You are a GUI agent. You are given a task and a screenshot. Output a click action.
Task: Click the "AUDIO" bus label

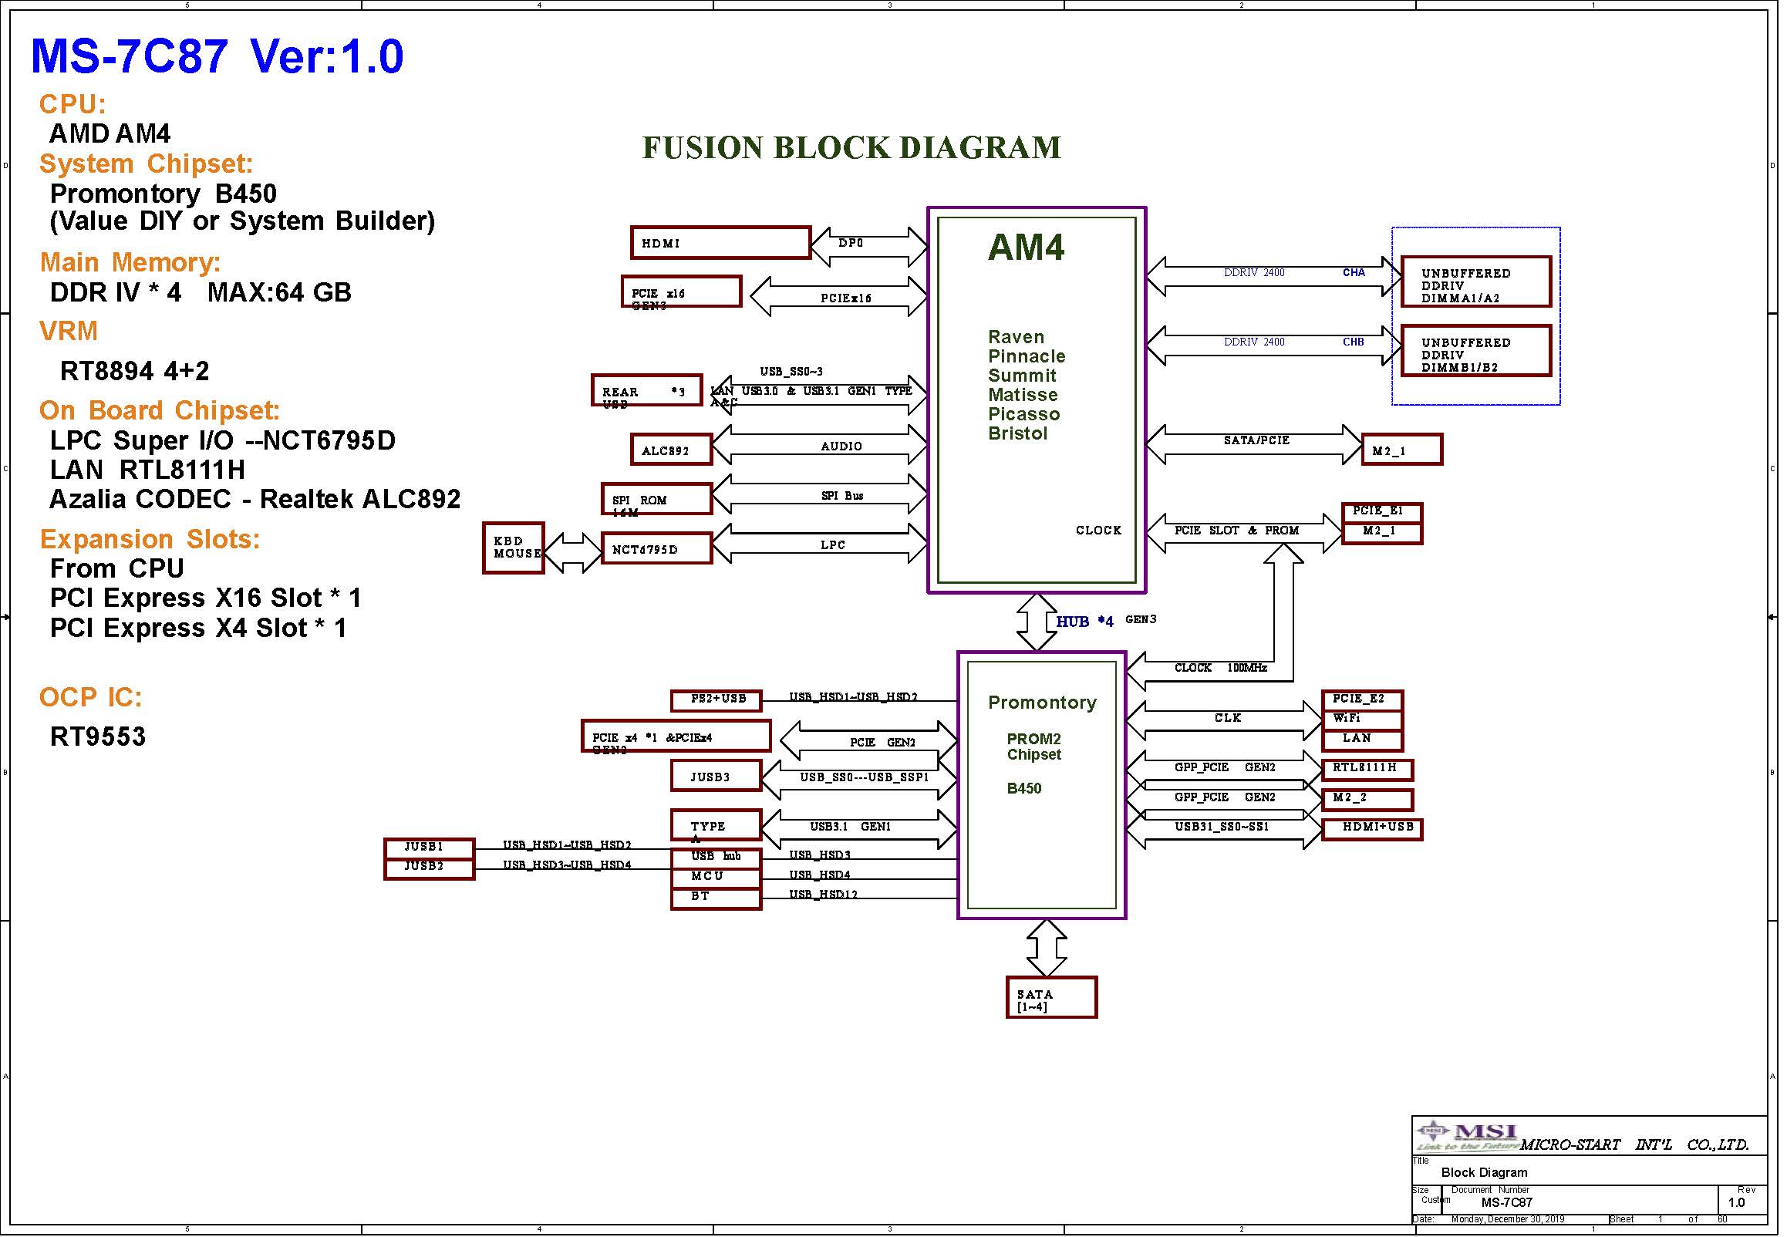(841, 447)
